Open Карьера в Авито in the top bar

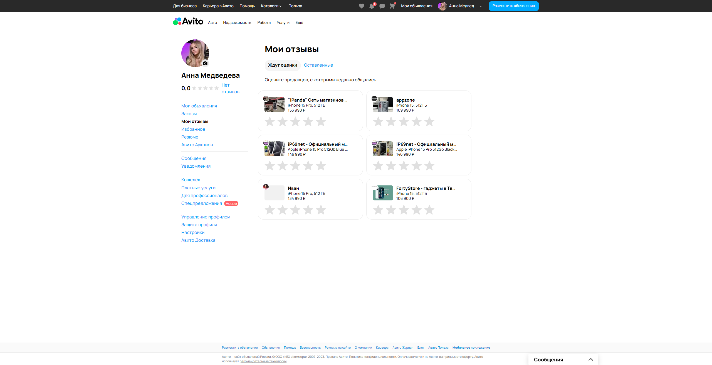coord(218,6)
